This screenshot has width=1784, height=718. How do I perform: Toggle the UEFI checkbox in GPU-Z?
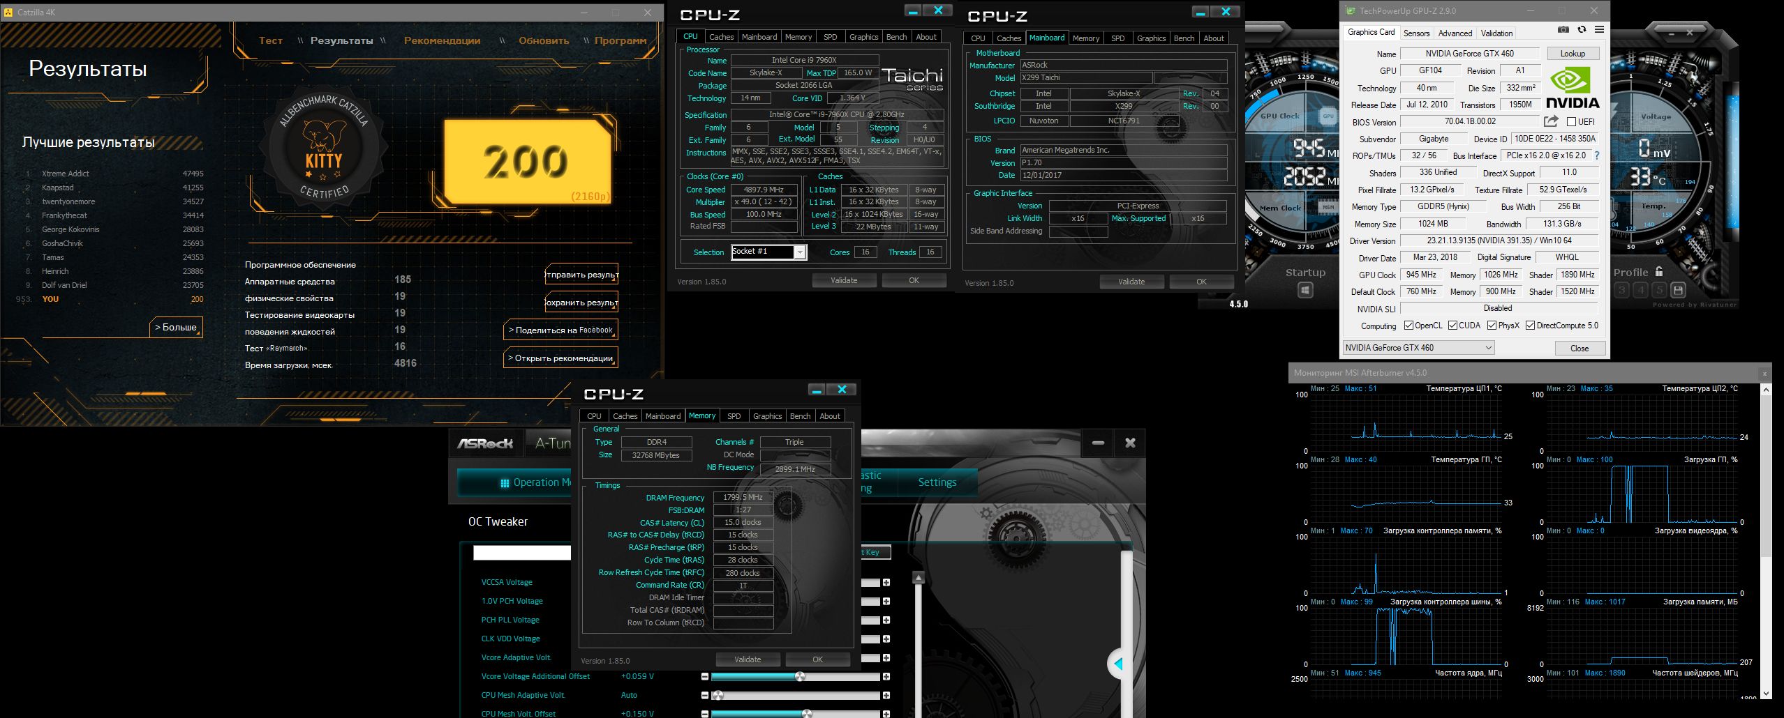[1572, 122]
